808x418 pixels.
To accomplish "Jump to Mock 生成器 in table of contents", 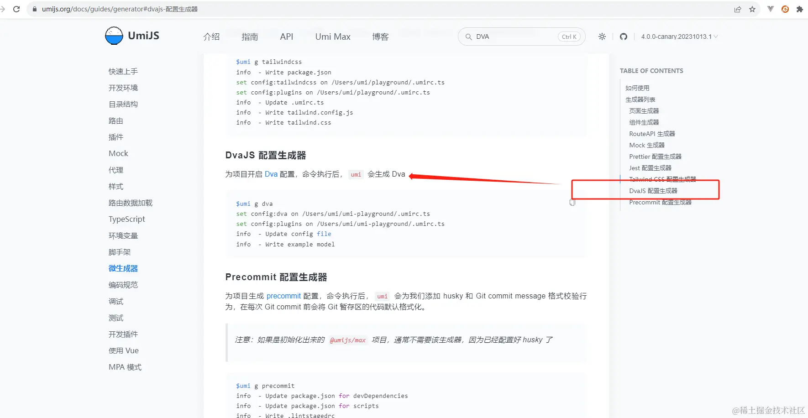I will 647,145.
